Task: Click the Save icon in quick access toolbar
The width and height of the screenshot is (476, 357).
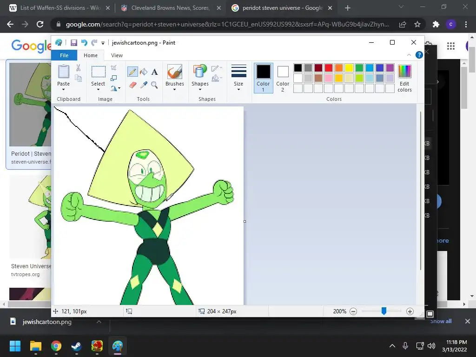Action: (x=74, y=42)
